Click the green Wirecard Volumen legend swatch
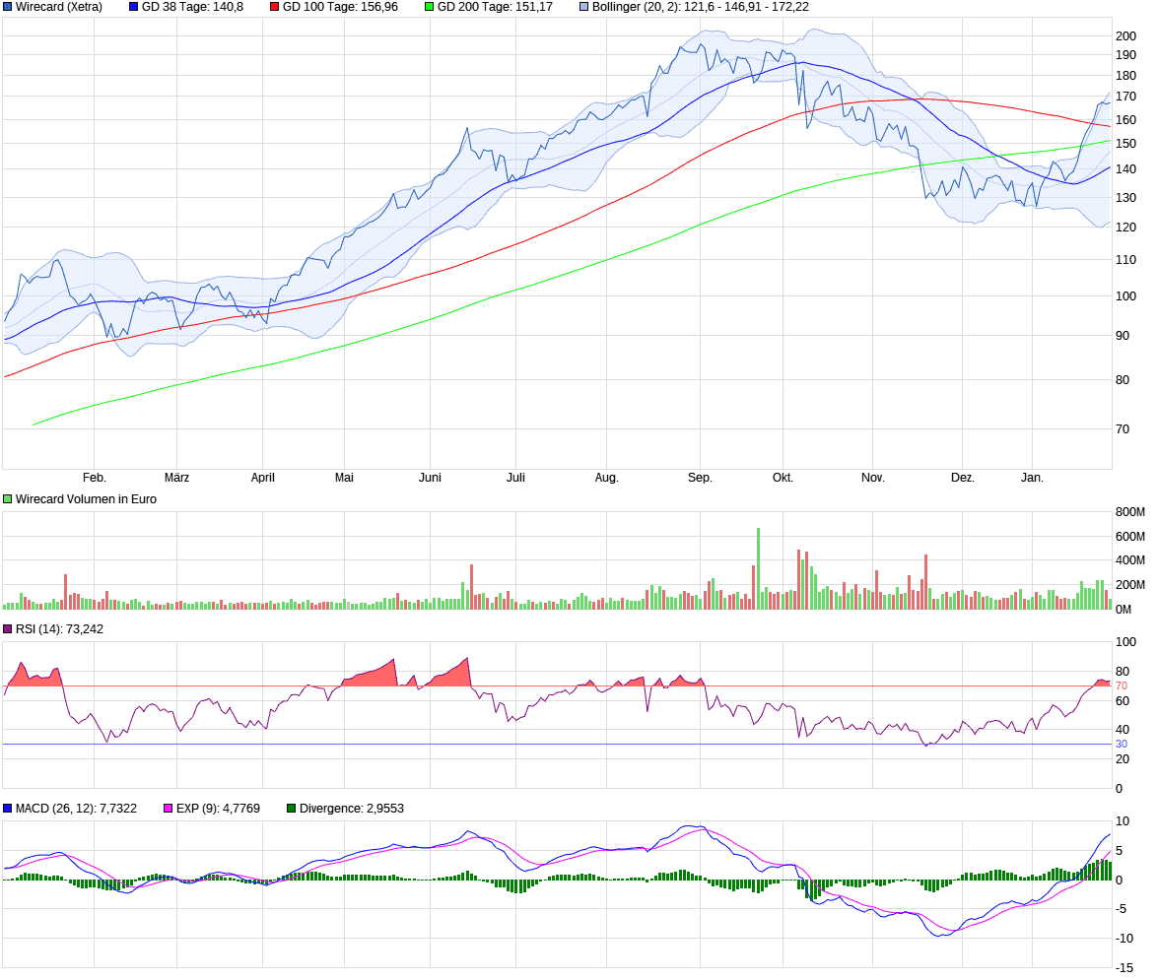 click(x=8, y=499)
